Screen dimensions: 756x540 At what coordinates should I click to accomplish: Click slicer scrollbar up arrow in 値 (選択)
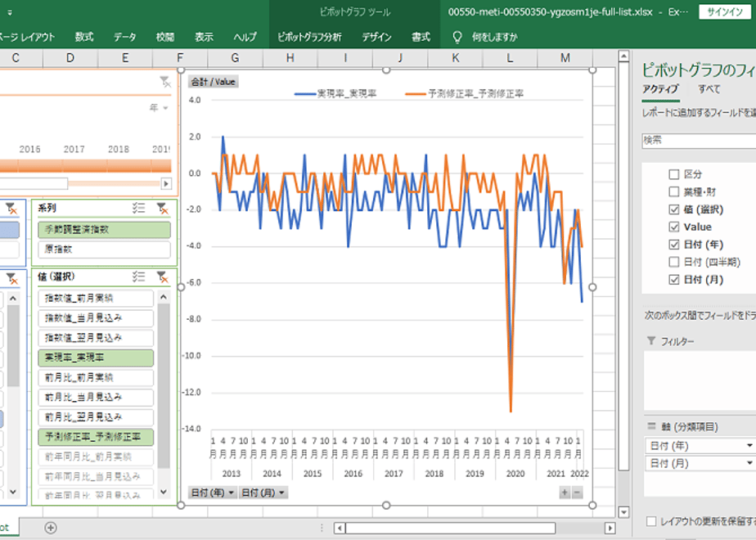(164, 297)
